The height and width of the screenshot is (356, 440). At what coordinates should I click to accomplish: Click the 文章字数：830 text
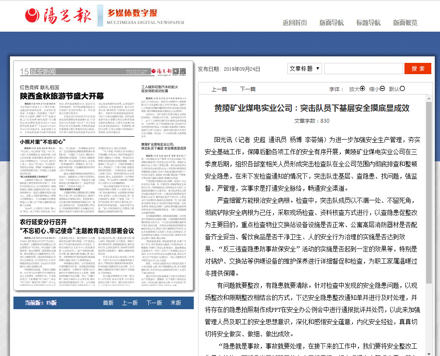(312, 121)
